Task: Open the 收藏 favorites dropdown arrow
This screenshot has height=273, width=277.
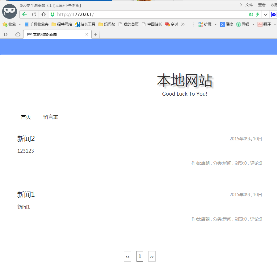Action: 20,24
